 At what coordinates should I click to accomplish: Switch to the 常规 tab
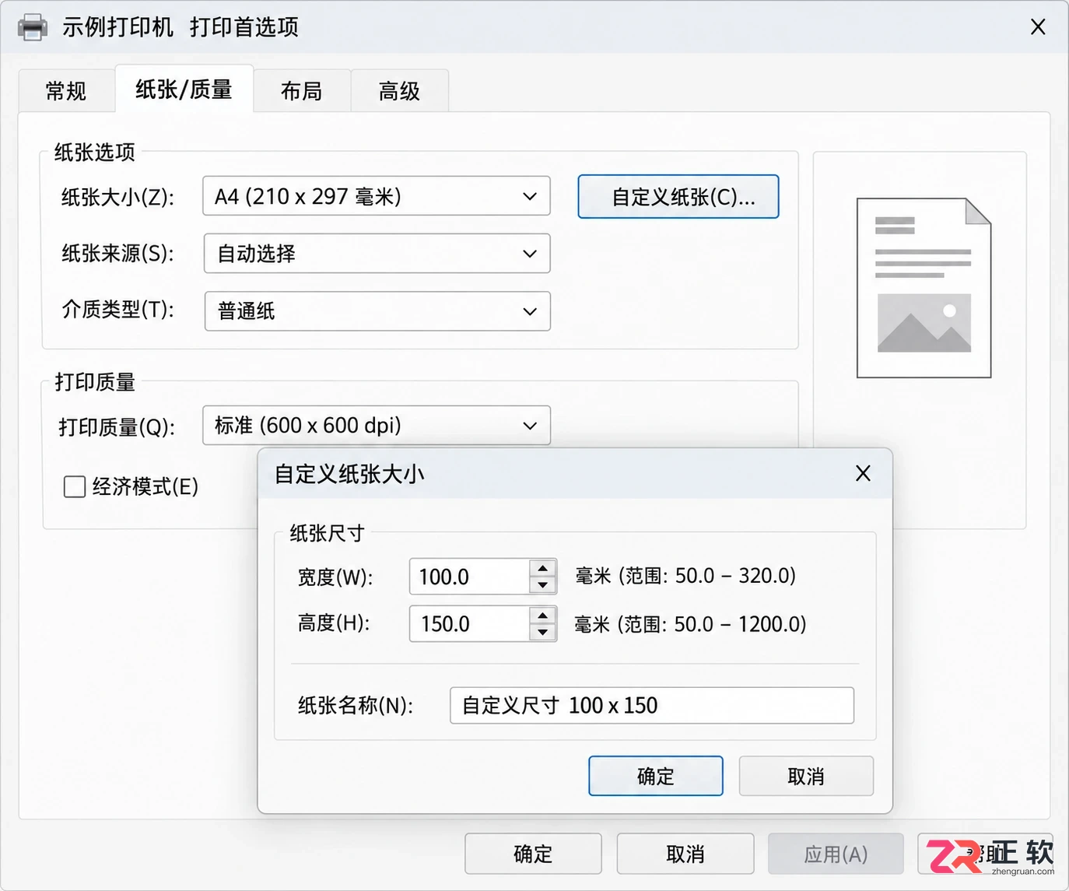click(x=66, y=91)
